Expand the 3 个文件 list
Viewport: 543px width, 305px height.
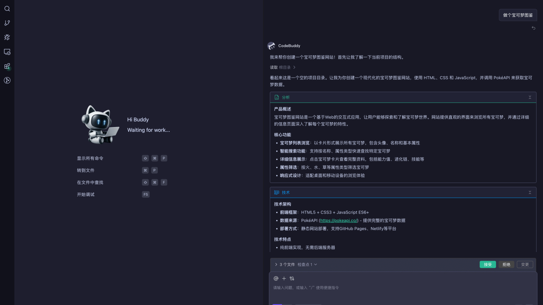pyautogui.click(x=276, y=264)
